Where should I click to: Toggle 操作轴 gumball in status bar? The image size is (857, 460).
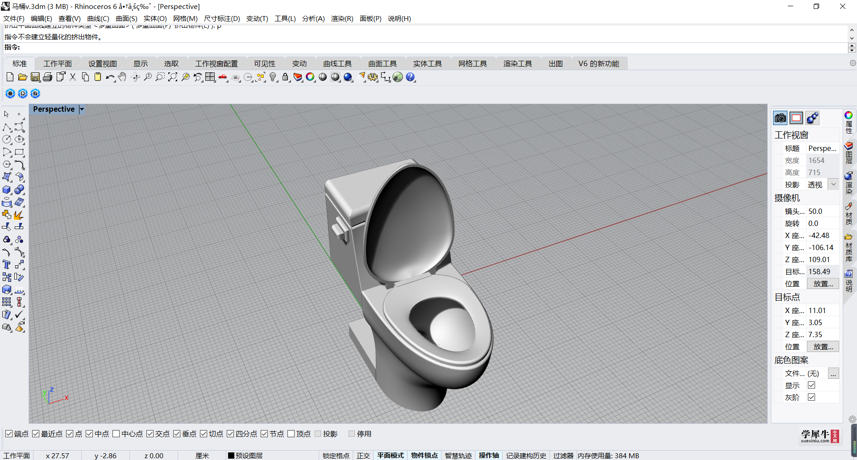pos(489,456)
